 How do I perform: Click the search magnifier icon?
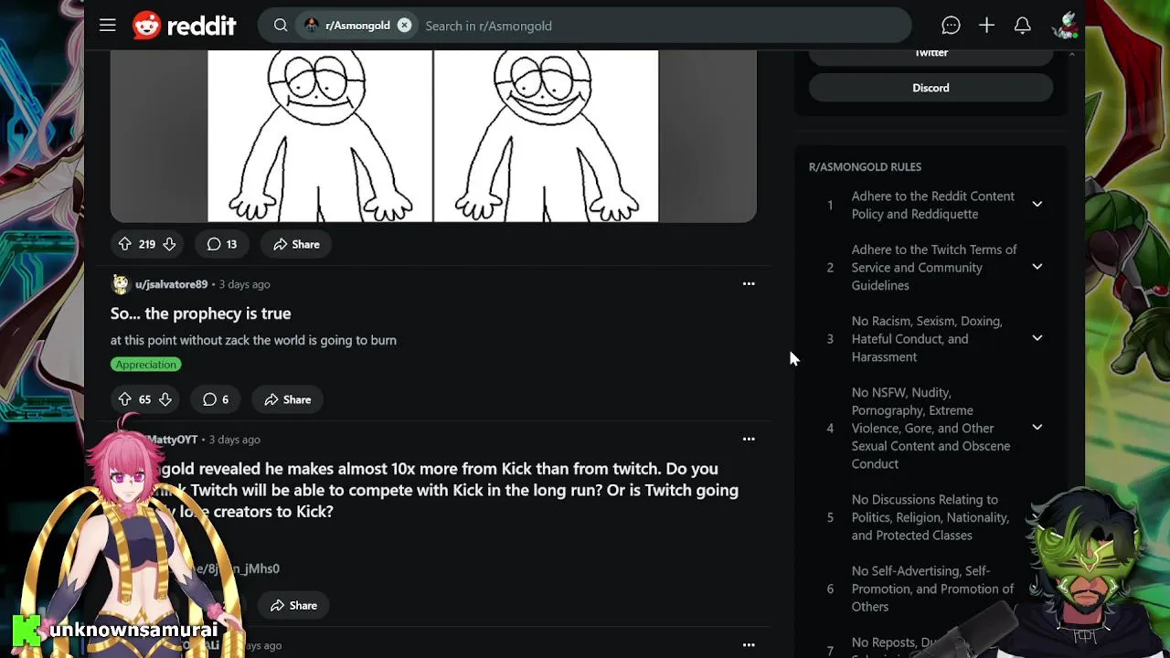(x=281, y=26)
